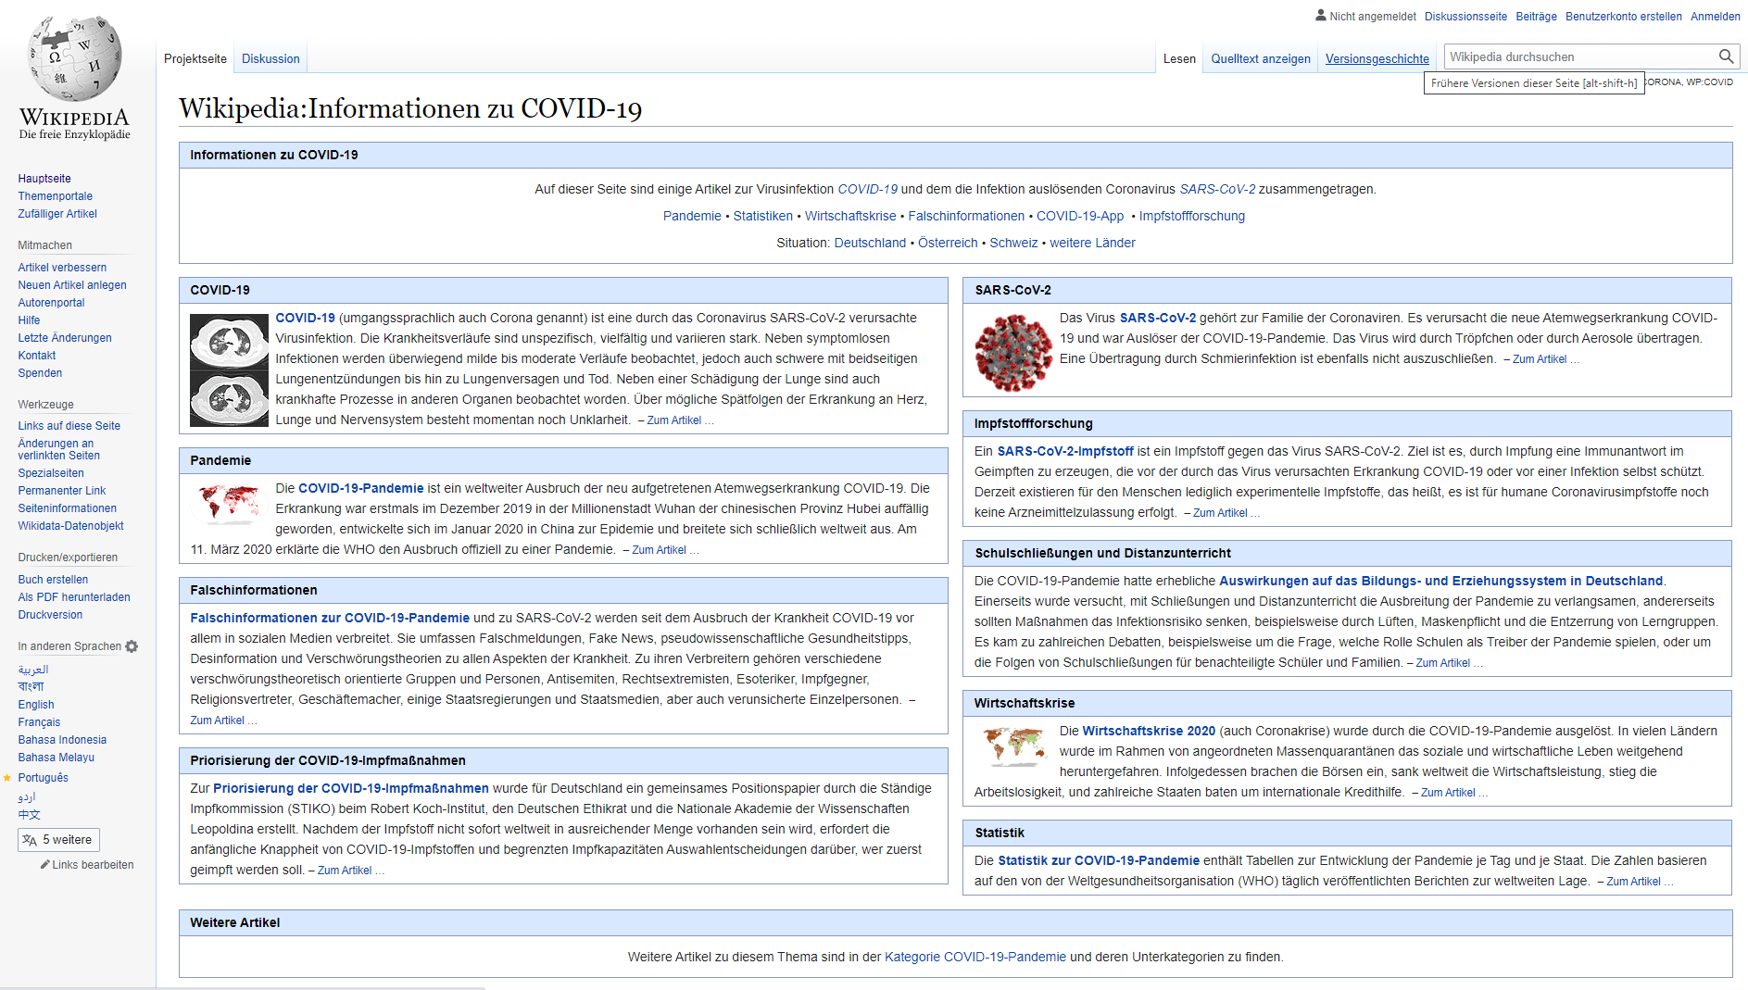Image resolution: width=1748 pixels, height=990 pixels.
Task: Show 5 weitere languages
Action: [58, 840]
